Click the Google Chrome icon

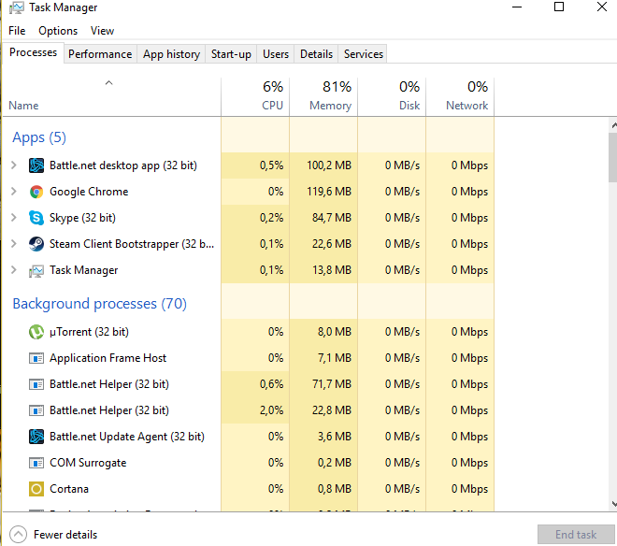coord(36,192)
